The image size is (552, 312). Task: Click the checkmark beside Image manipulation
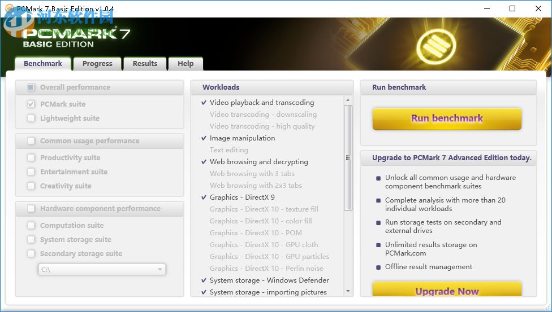(x=204, y=138)
